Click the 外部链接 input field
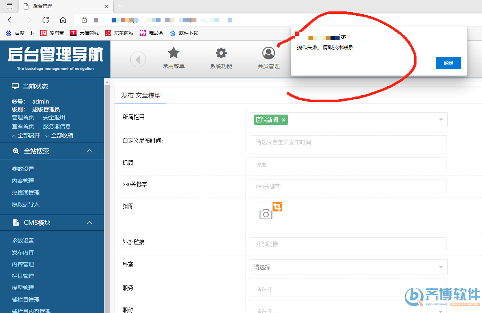The height and width of the screenshot is (313, 482). [x=348, y=244]
